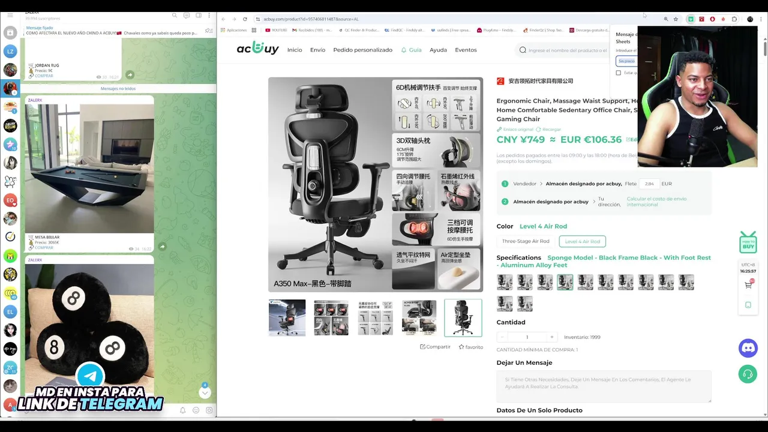
Task: Open Telegram channel comments icon
Action: (x=187, y=15)
